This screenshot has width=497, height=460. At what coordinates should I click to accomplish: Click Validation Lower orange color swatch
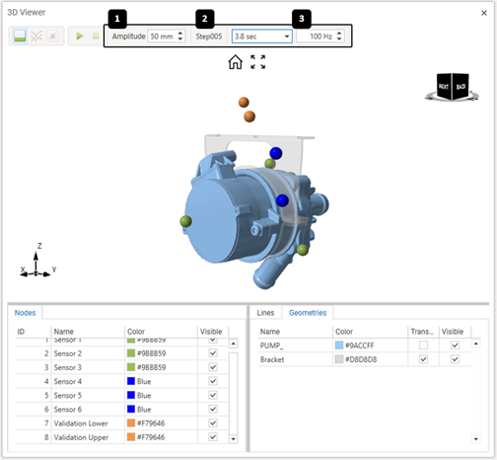(x=131, y=422)
